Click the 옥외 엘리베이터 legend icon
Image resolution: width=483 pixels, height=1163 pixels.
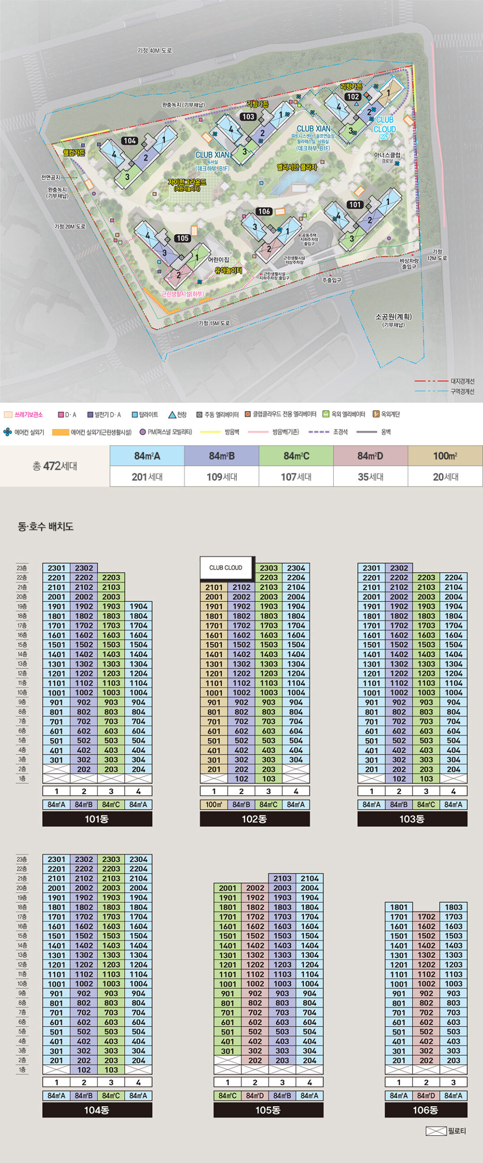click(326, 414)
